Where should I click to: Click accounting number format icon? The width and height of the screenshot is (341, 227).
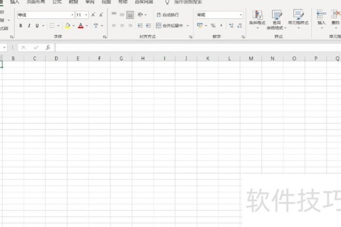point(200,26)
